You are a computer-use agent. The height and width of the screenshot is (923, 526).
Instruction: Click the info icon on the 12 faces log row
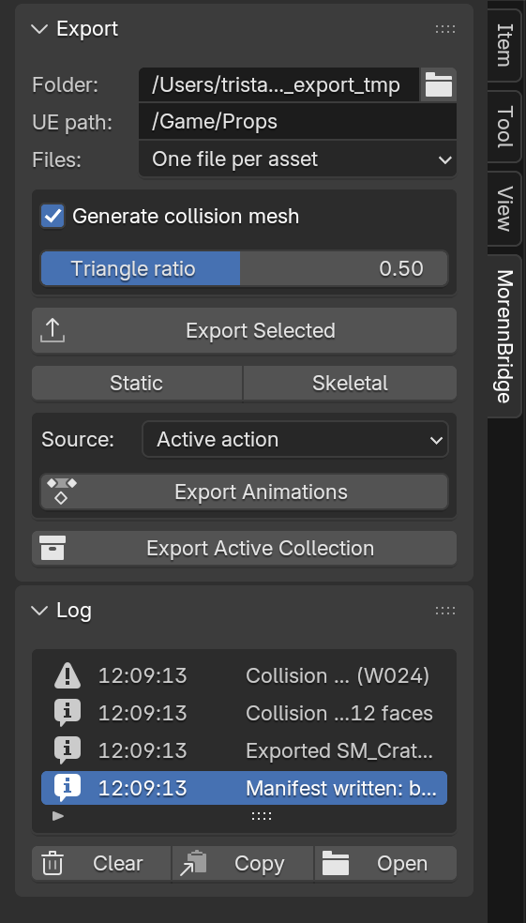point(68,713)
